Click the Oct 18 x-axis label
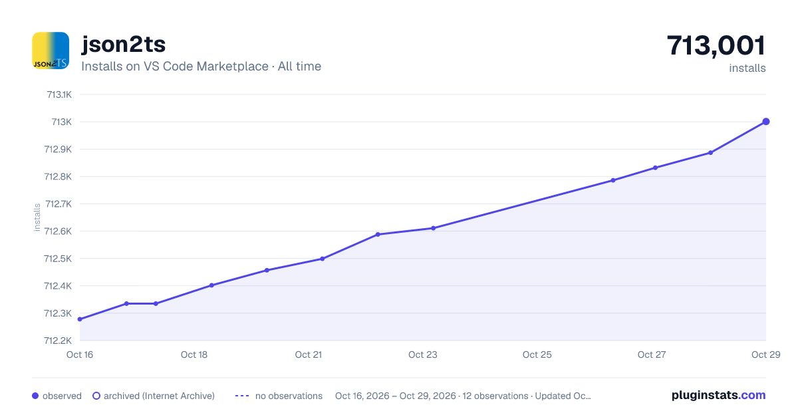798x419 pixels. (194, 354)
